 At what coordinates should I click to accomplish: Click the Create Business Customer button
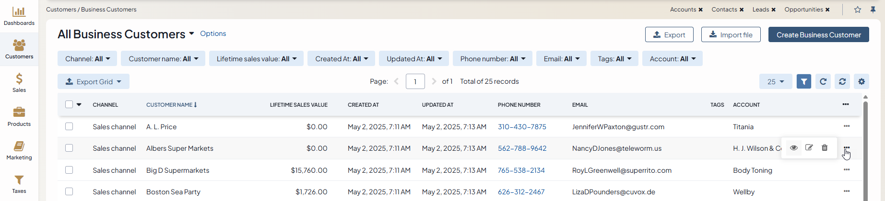[818, 35]
